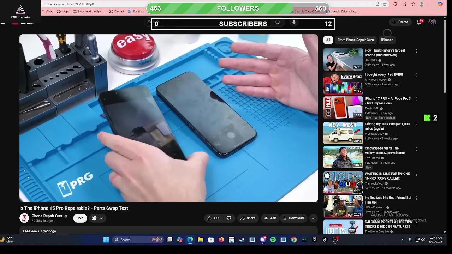Viewport: 452px width, 254px height.
Task: Open the Mrwhosetheboss channel name
Action: [x=376, y=80]
